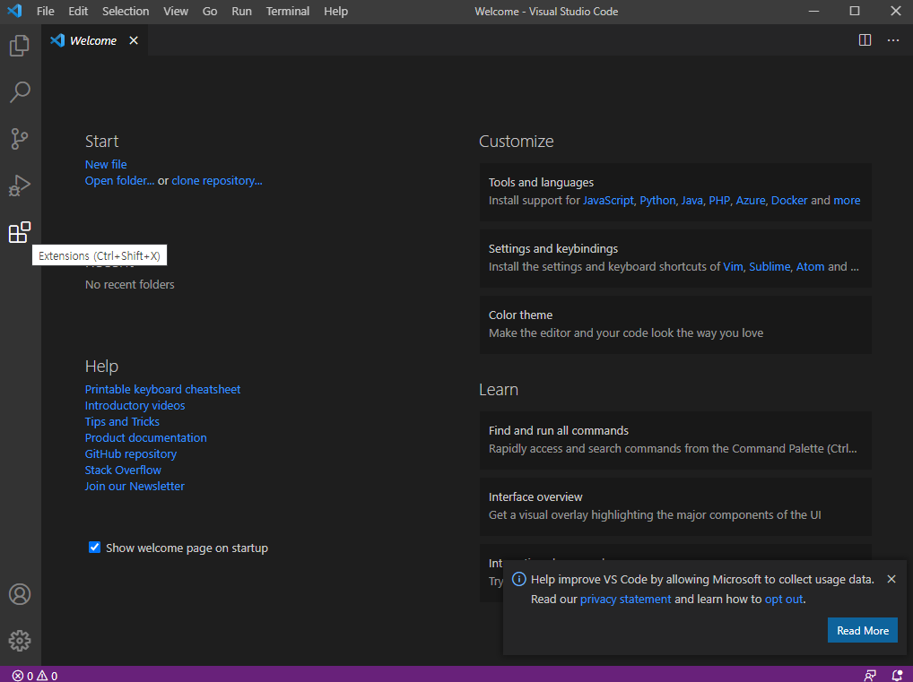Open the Go menu

[x=210, y=11]
